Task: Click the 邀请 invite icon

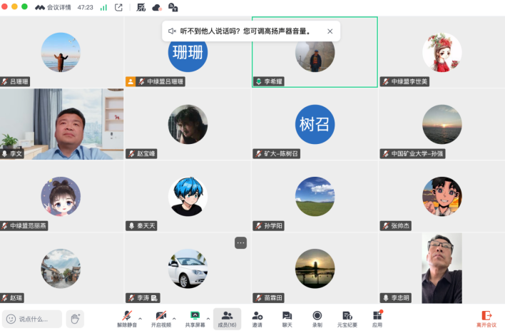Action: pyautogui.click(x=257, y=318)
